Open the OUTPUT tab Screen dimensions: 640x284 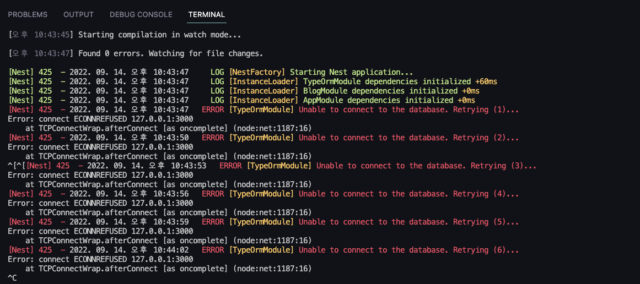tap(78, 15)
